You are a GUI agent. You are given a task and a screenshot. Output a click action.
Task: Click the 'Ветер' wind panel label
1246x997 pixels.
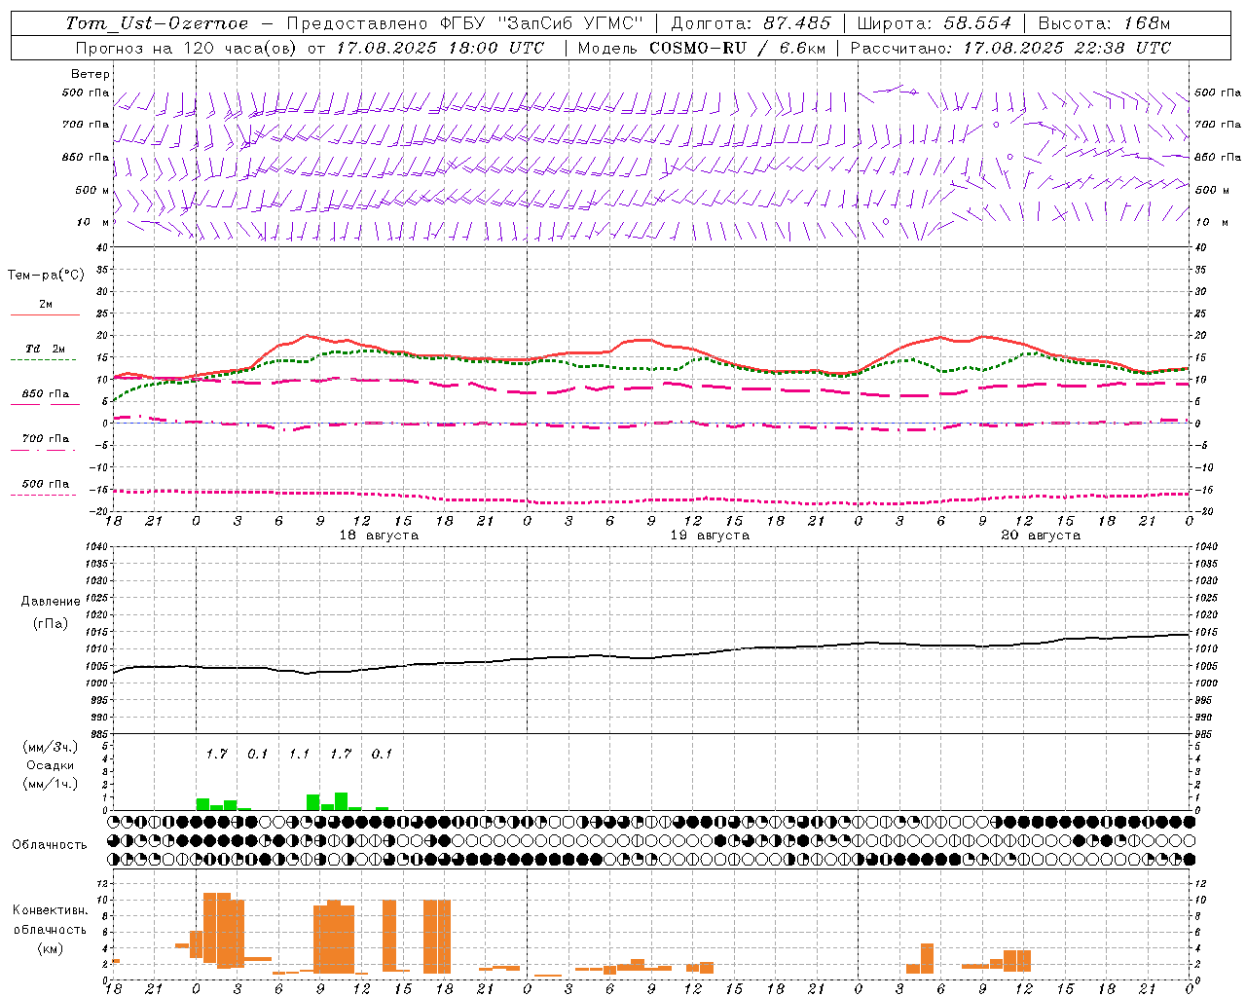coord(91,74)
